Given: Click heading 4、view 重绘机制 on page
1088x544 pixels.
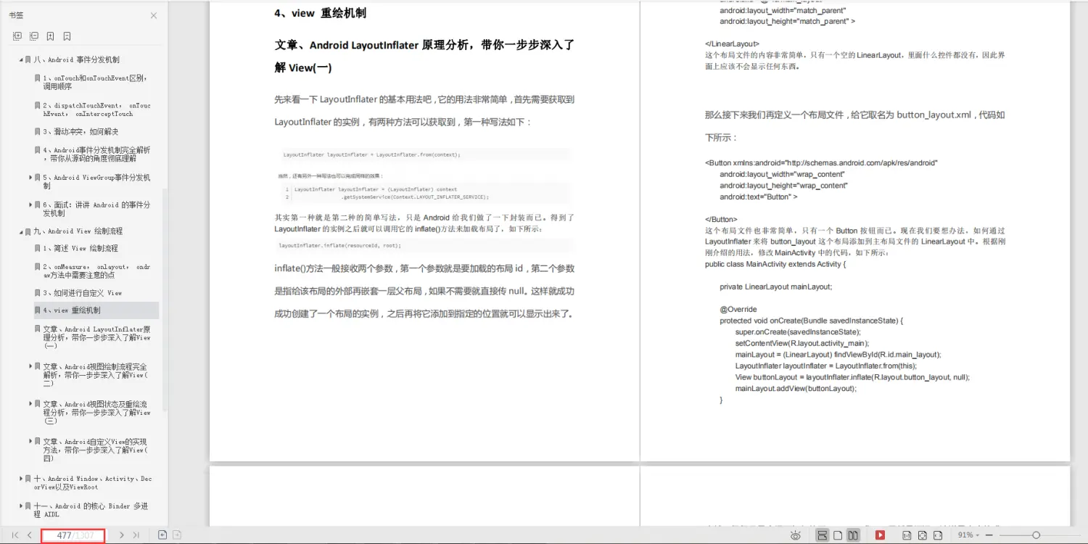Looking at the screenshot, I should [320, 13].
